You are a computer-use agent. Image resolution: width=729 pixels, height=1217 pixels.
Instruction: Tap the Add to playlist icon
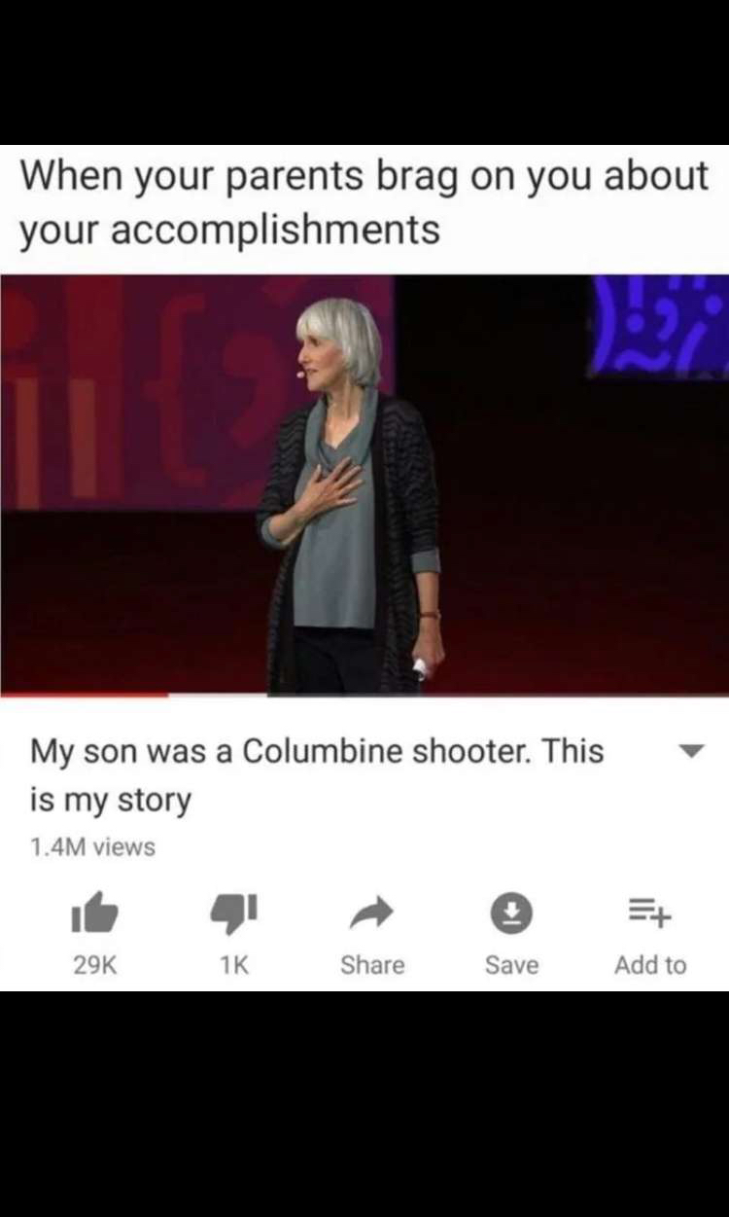tap(650, 913)
